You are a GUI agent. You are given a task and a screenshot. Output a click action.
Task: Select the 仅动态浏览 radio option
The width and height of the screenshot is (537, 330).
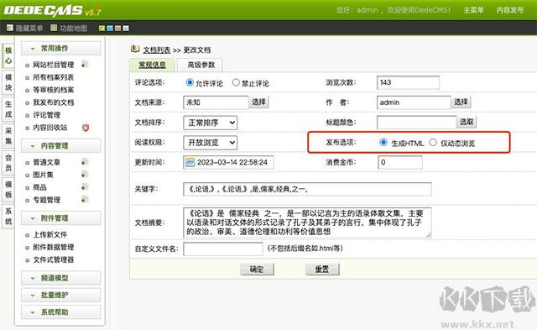433,142
